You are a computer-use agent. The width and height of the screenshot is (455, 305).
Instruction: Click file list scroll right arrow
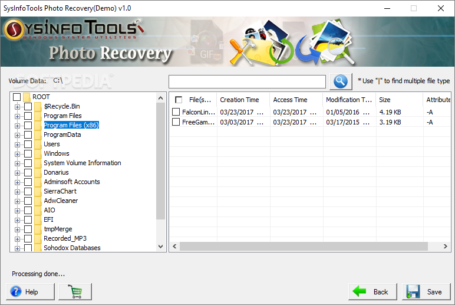click(x=446, y=247)
